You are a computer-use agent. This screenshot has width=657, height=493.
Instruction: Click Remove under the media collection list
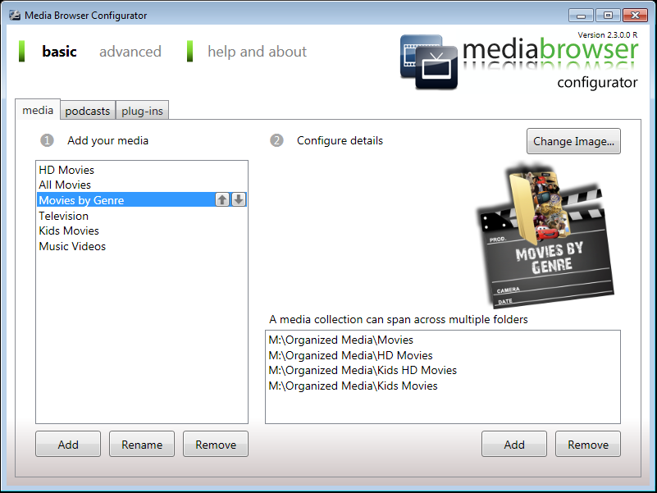216,445
